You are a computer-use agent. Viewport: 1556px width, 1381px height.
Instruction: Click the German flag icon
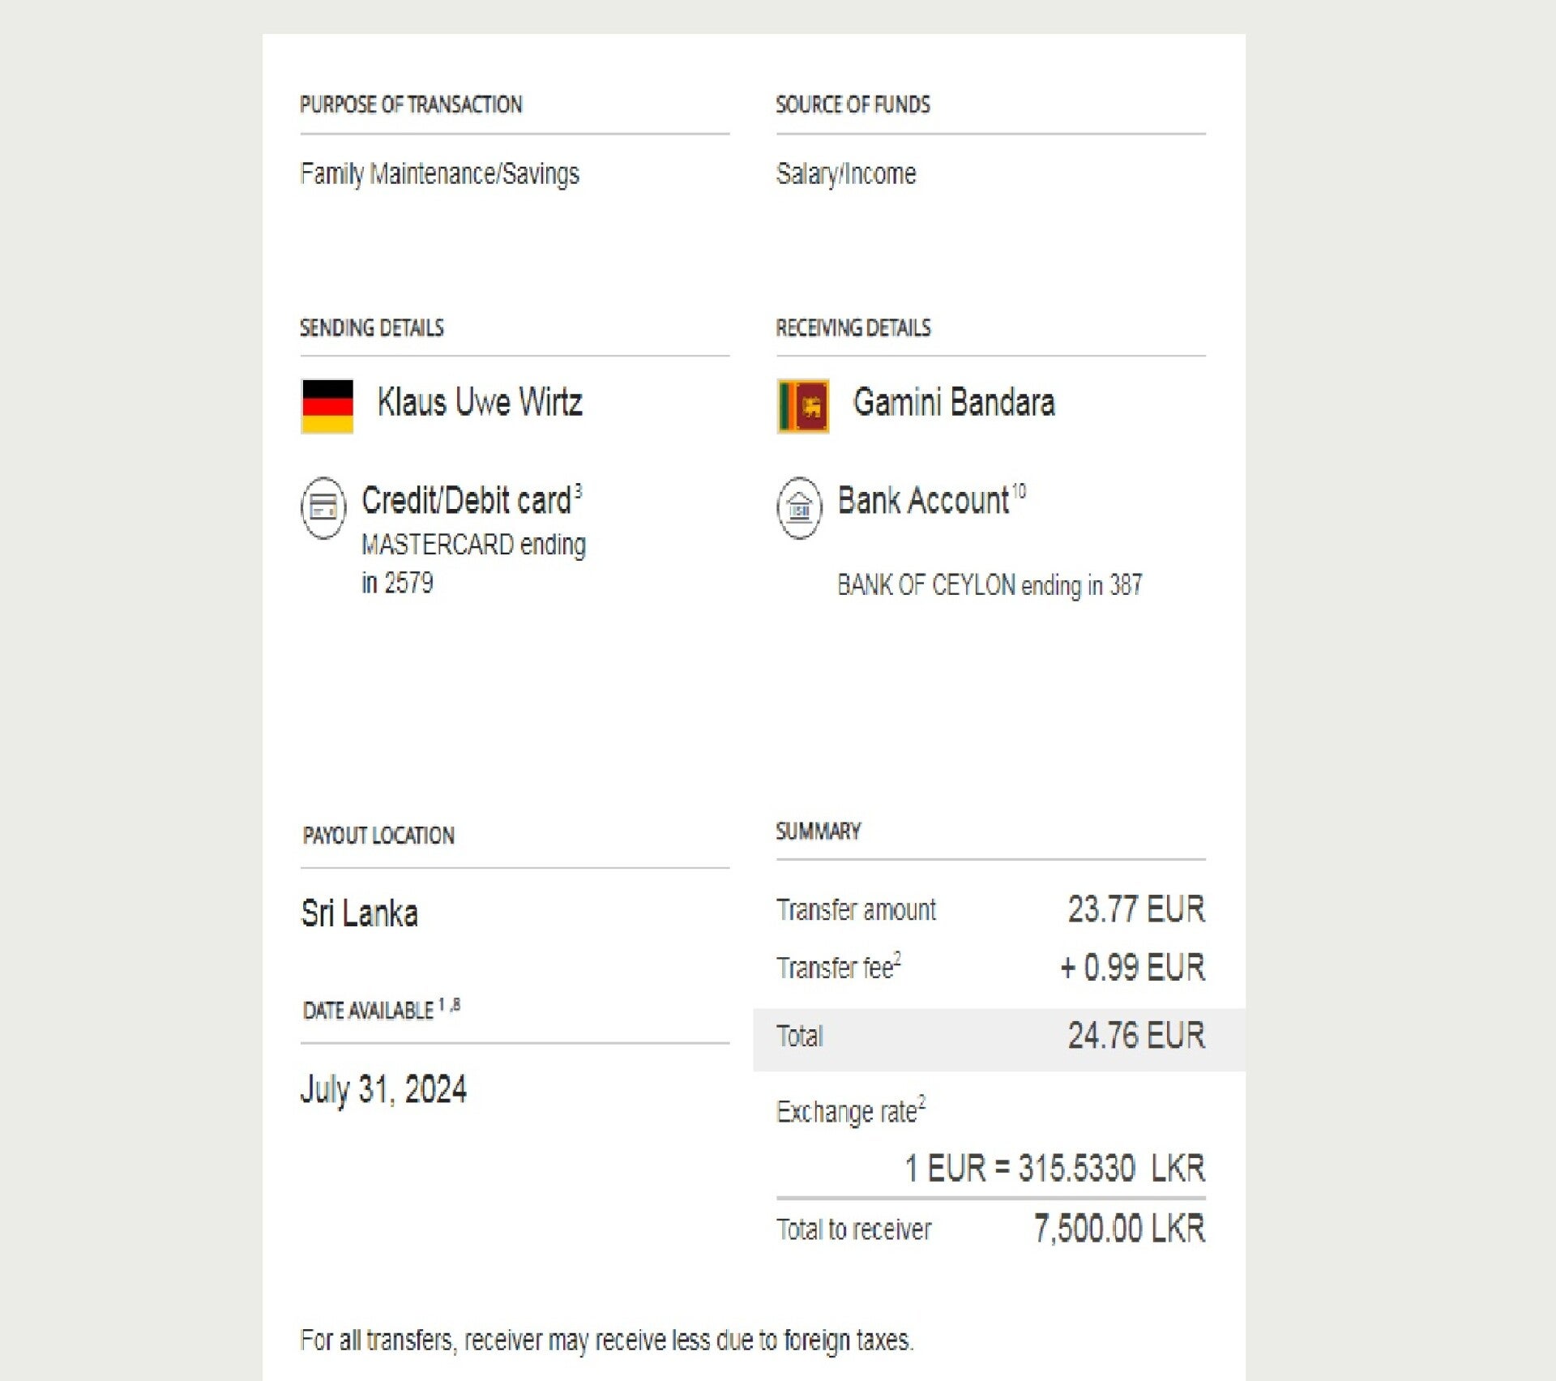327,406
